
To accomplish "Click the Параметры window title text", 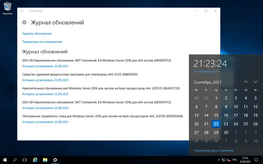I will pyautogui.click(x=36, y=11).
